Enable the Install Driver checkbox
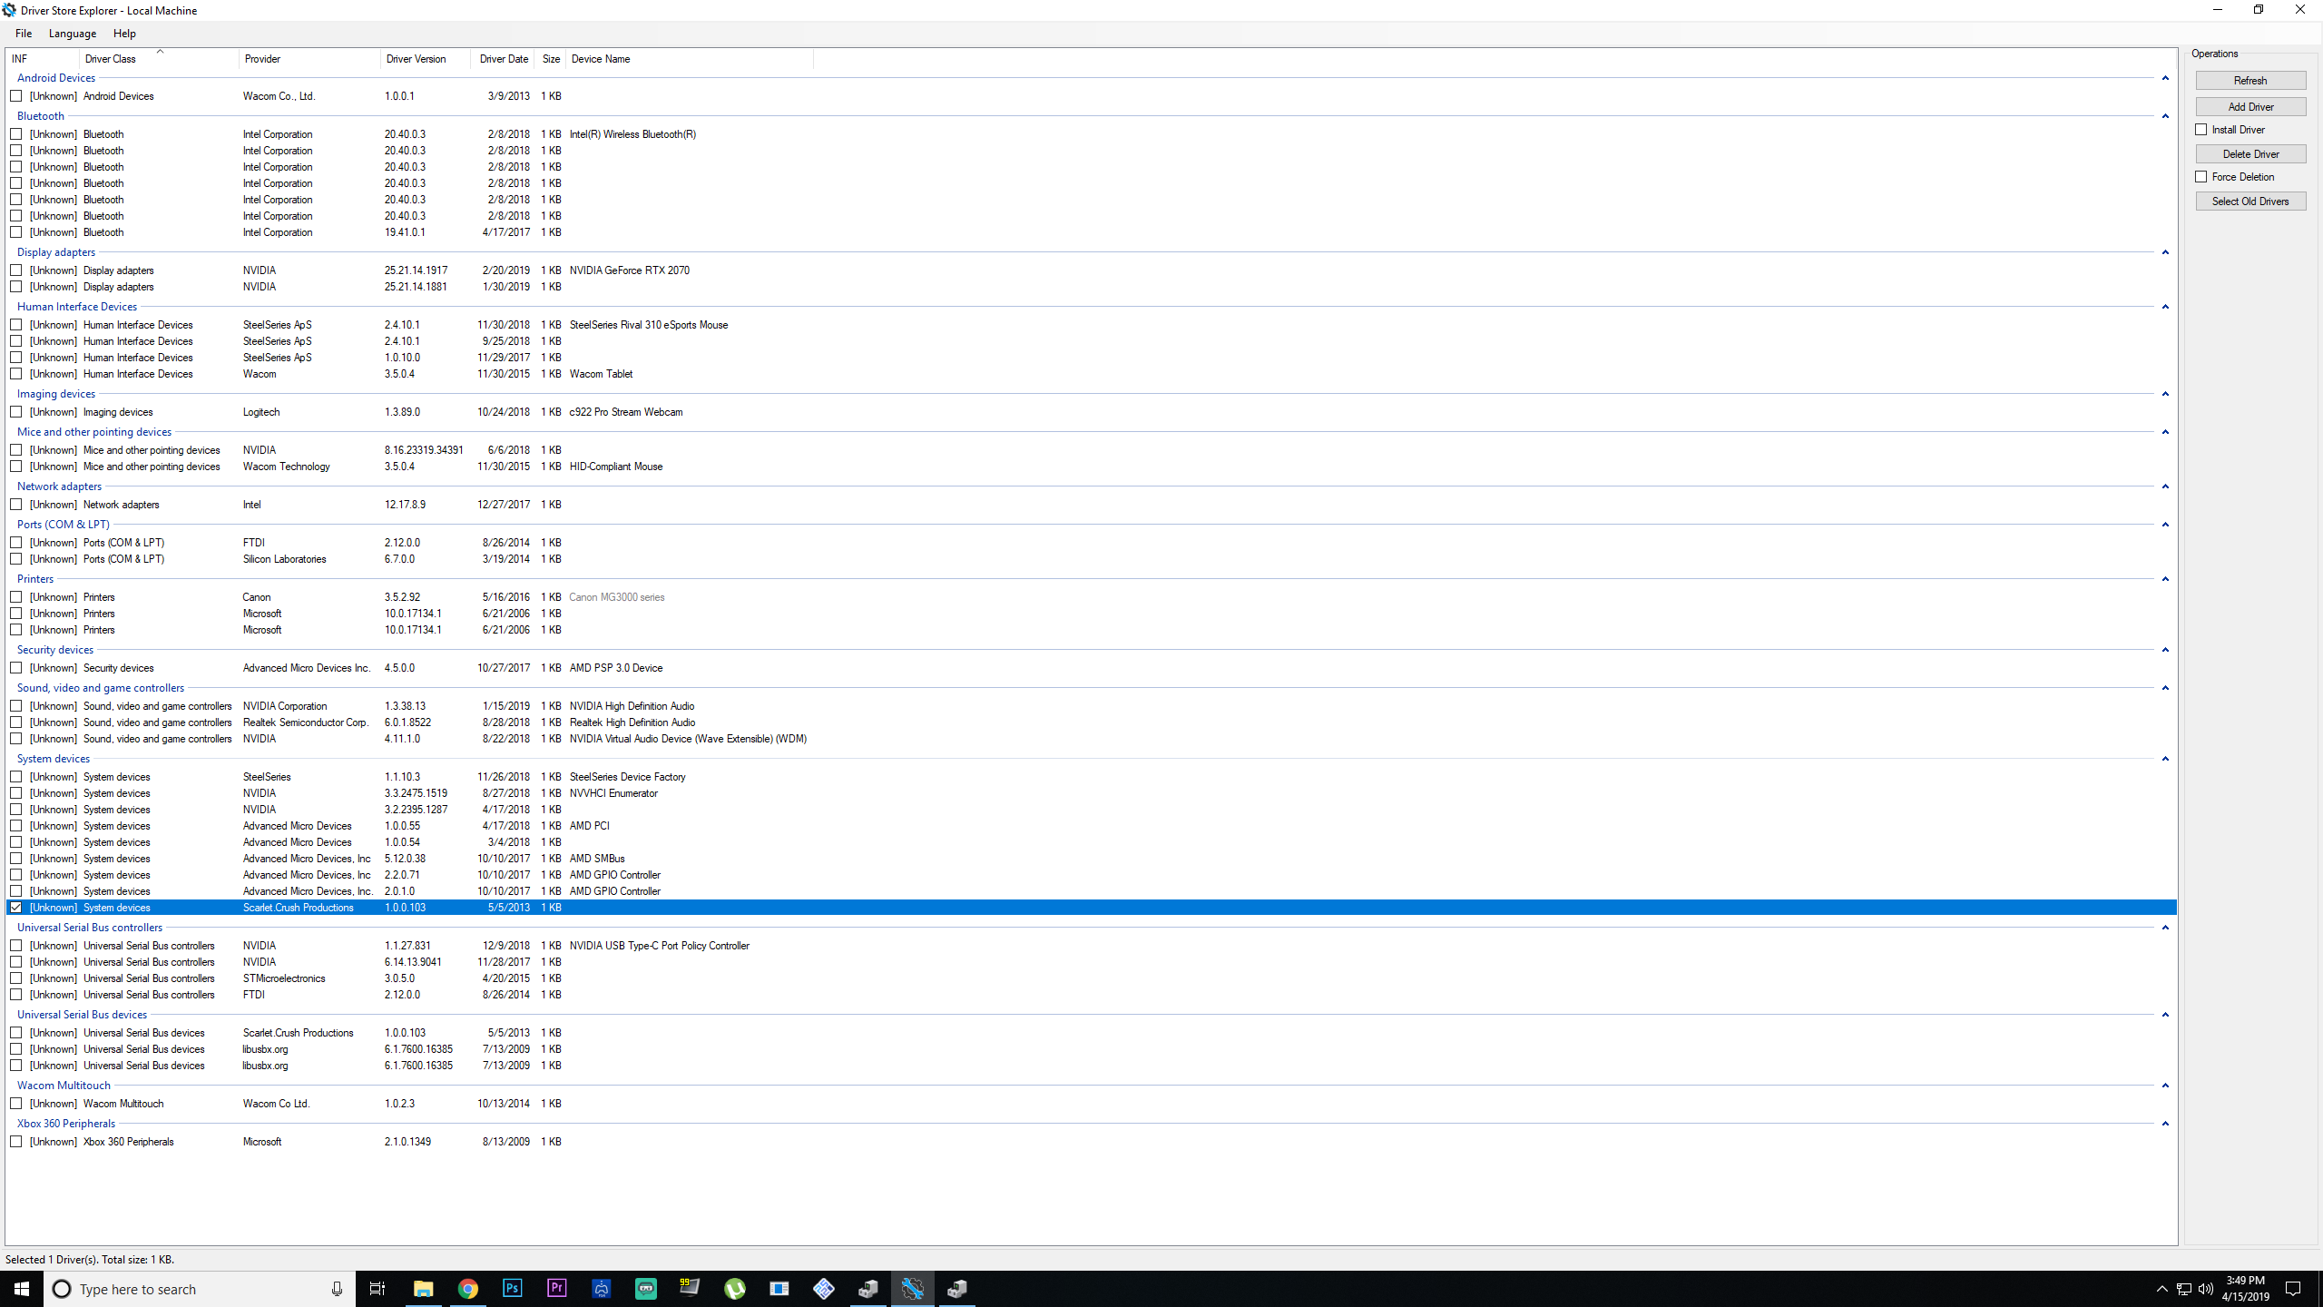The width and height of the screenshot is (2323, 1307). 2201,130
